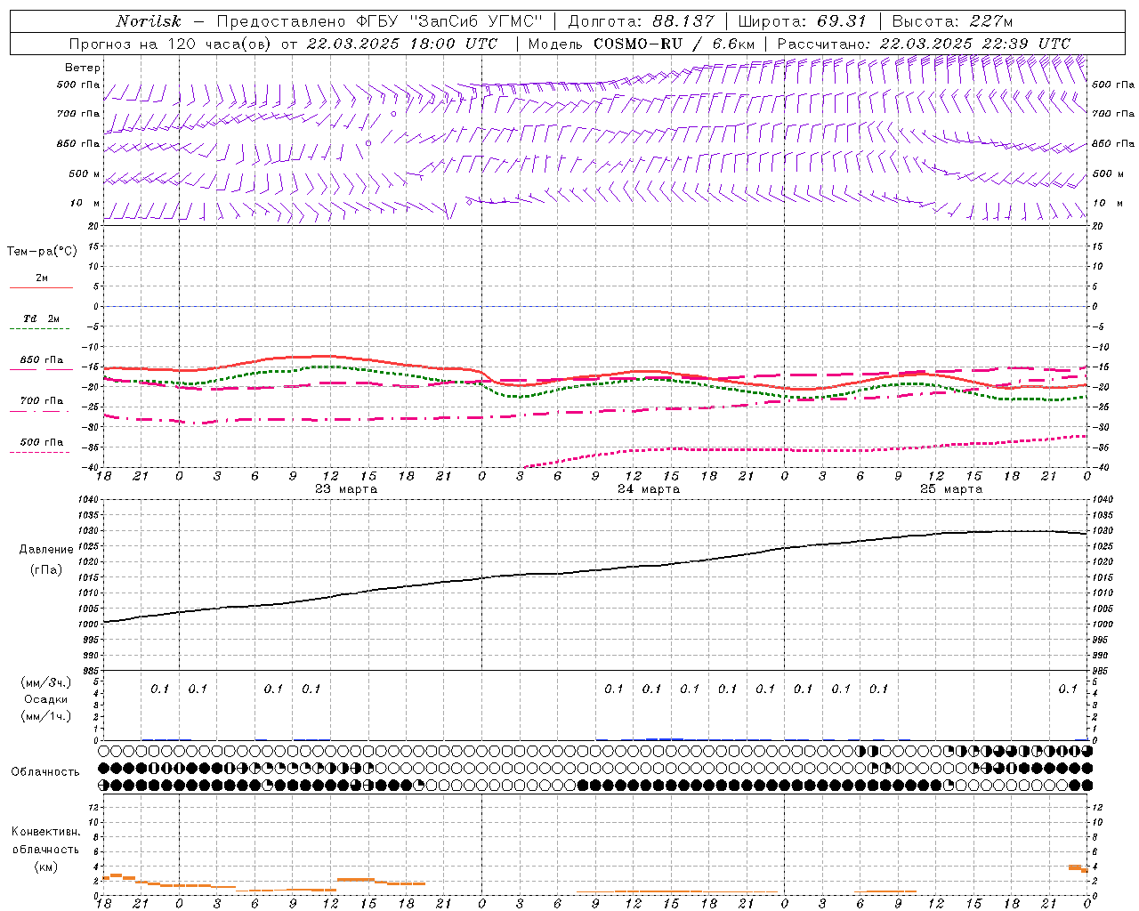The width and height of the screenshot is (1139, 911).
Task: Click the 'Широта: 69.31' header field
Action: [x=803, y=21]
